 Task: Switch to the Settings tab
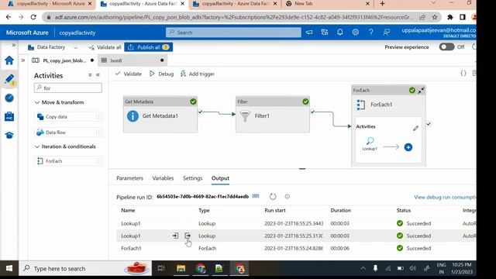(x=192, y=178)
